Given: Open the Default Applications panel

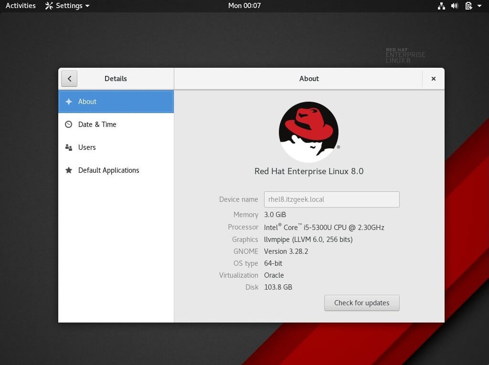Looking at the screenshot, I should pyautogui.click(x=116, y=170).
